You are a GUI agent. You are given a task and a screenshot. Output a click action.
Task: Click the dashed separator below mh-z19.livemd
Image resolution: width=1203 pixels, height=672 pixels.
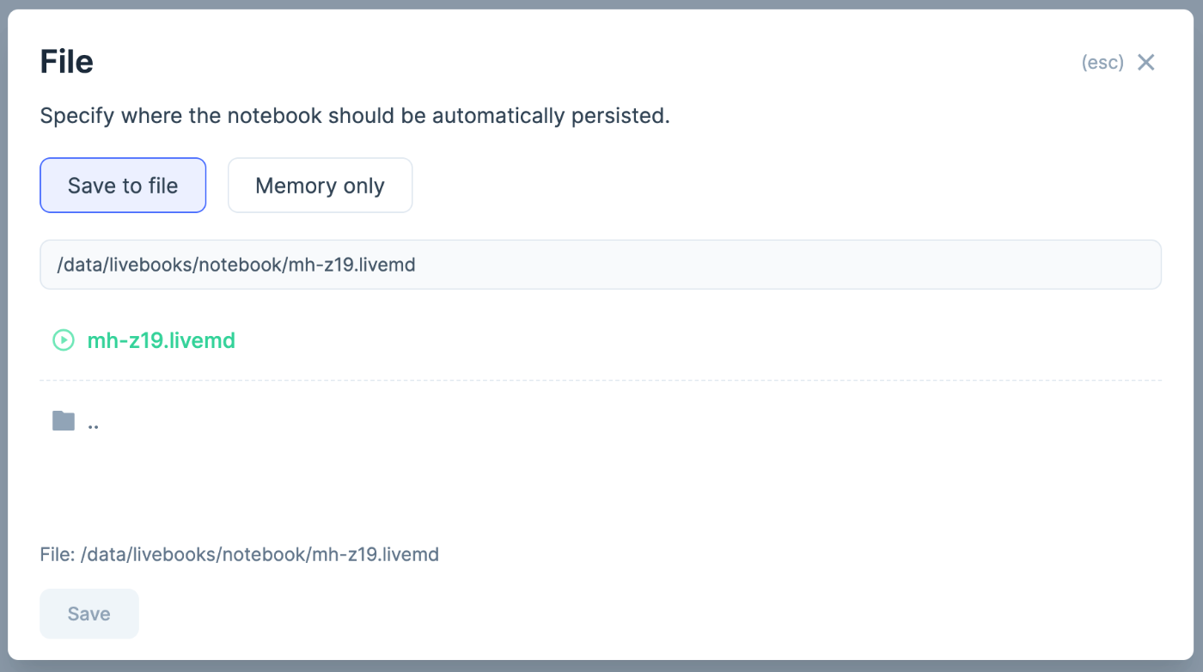[x=601, y=380]
